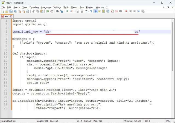Open the Windows (CR LF) line ending selector
This screenshot has height=123, width=175.
coord(133,121)
